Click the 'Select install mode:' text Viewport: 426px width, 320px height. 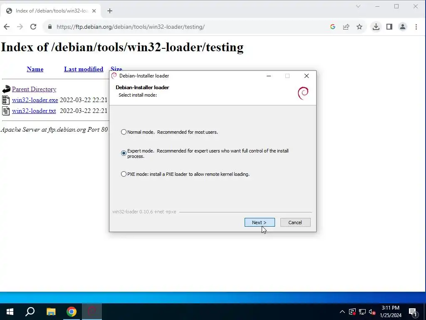tap(138, 95)
